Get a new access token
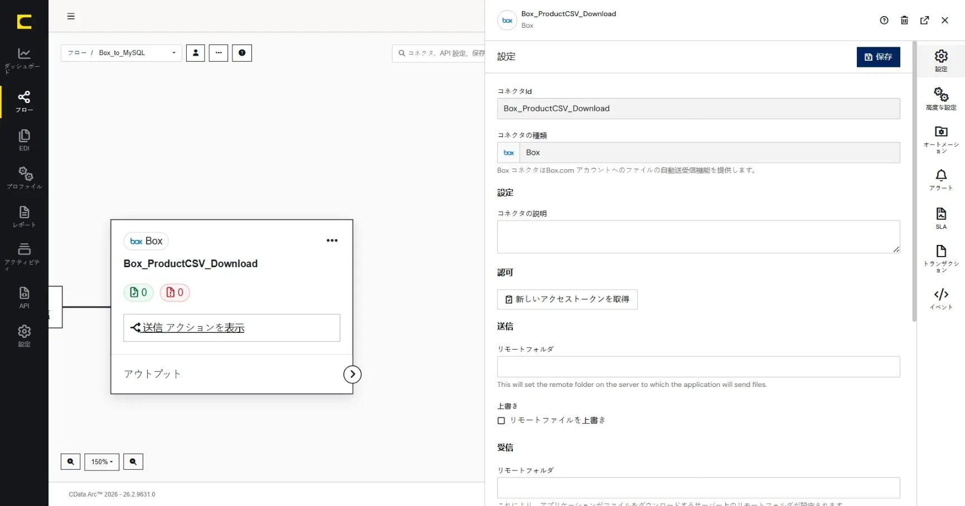This screenshot has height=506, width=965. click(567, 299)
